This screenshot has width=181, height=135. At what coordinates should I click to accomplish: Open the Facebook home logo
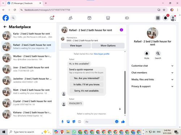[5, 18]
